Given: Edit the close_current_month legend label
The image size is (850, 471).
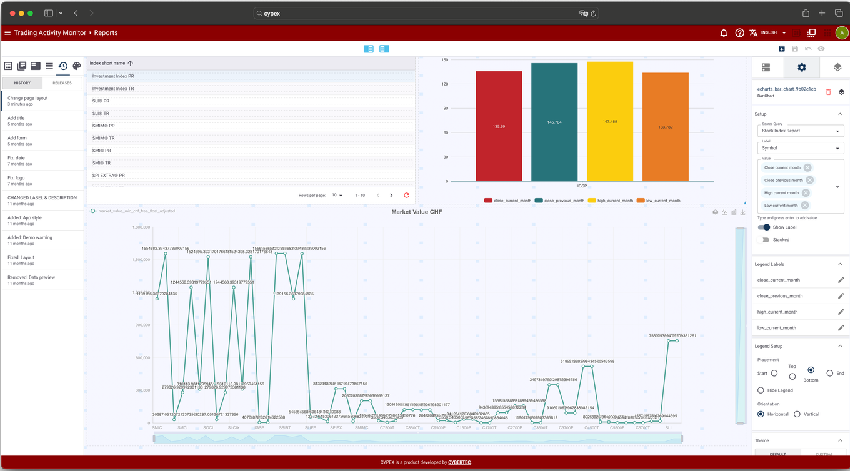Looking at the screenshot, I should [841, 280].
